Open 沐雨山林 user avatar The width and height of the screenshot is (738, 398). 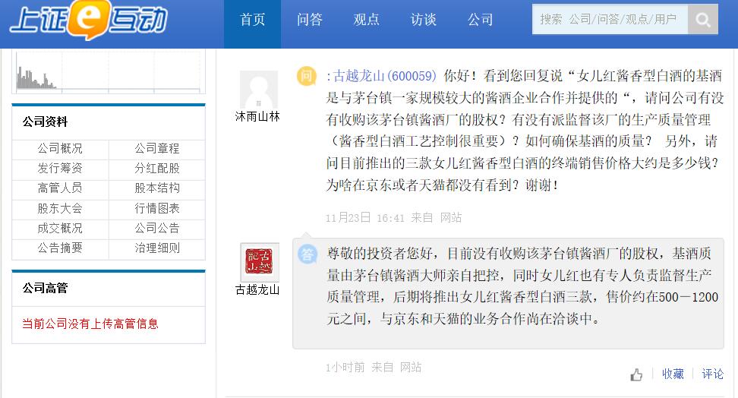tap(259, 90)
